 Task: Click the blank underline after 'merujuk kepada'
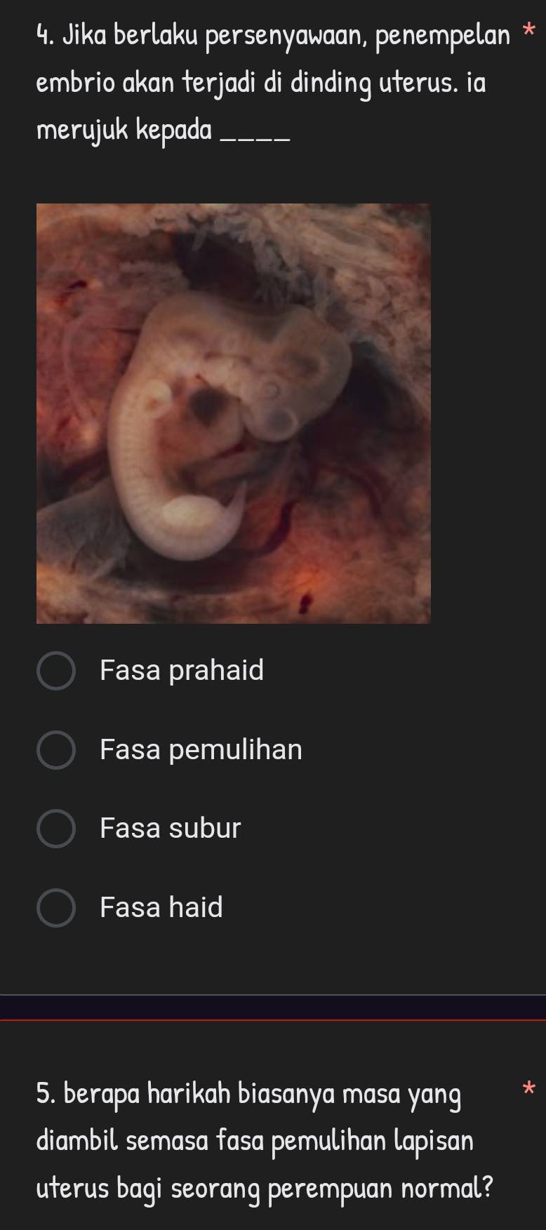point(255,139)
